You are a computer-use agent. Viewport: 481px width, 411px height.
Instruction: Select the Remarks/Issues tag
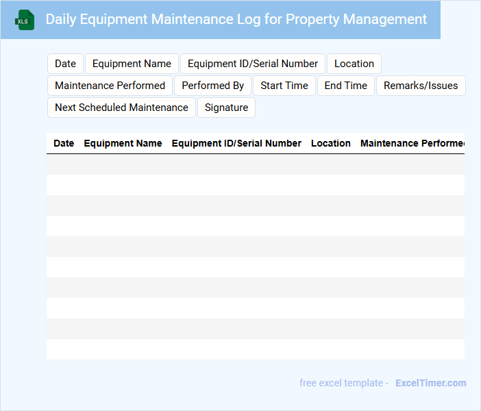point(421,86)
